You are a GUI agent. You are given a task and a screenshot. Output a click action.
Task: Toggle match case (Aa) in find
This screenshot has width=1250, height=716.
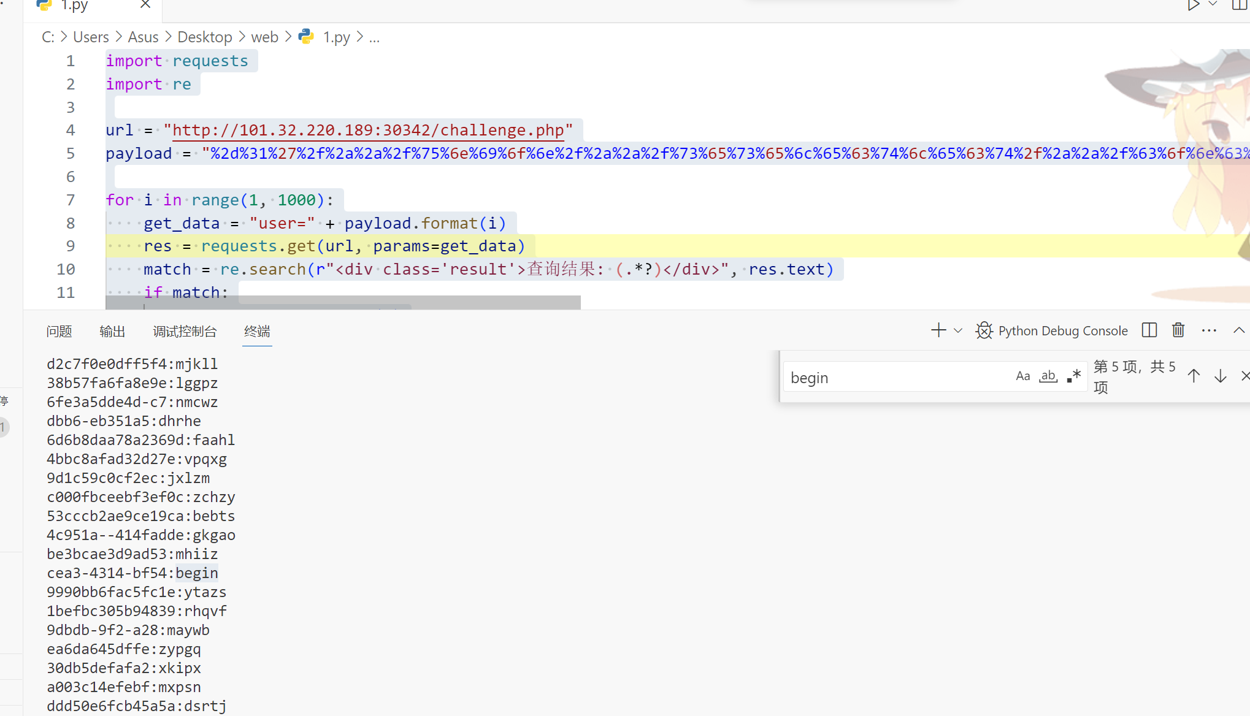click(1022, 376)
